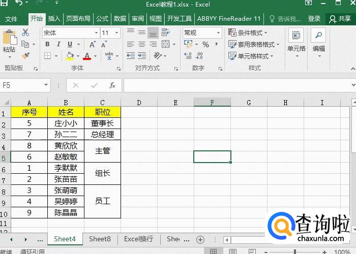Click the Merge and Center icon
Viewport: 356px width, 254px height.
pyautogui.click(x=165, y=44)
